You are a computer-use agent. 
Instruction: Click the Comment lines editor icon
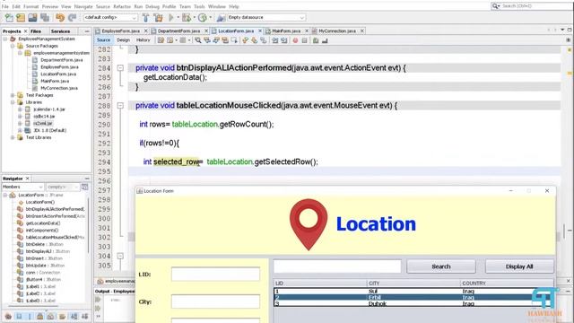tap(316, 40)
